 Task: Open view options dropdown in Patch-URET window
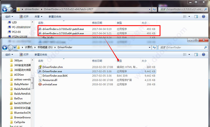tap(189, 16)
